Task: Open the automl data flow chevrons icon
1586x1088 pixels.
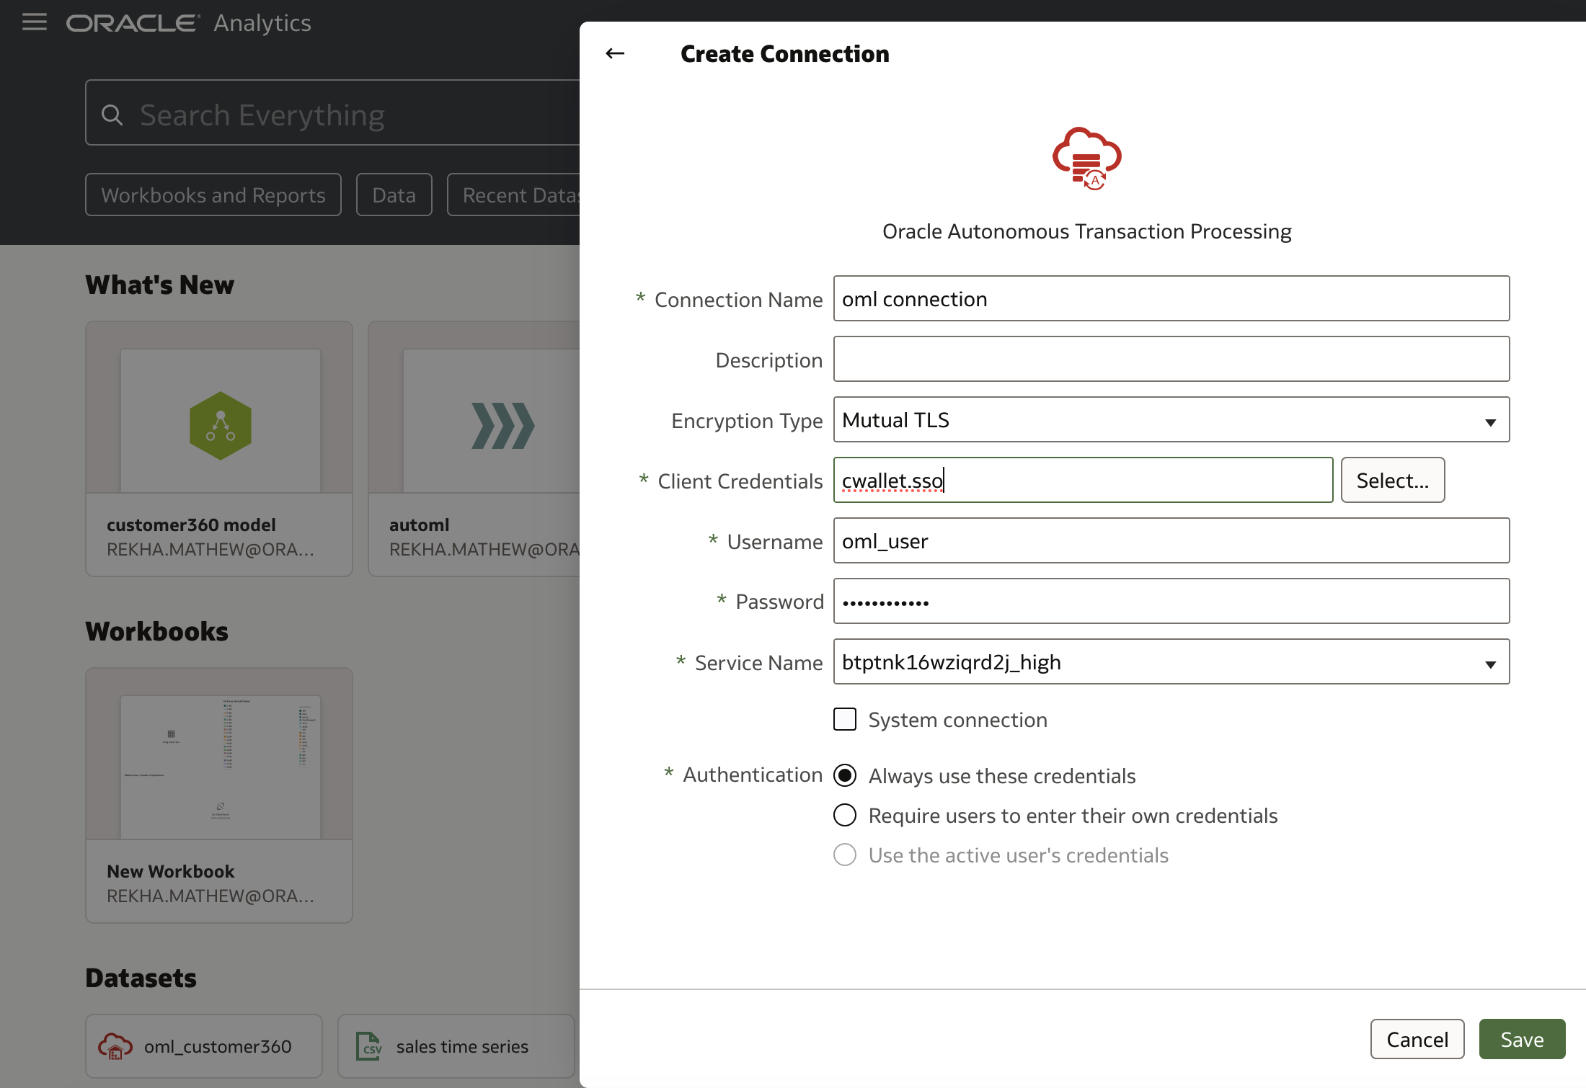Action: [502, 425]
